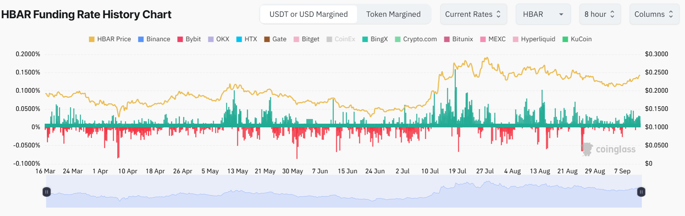Image resolution: width=685 pixels, height=216 pixels.
Task: Click the BingX teal legend icon
Action: tap(365, 39)
